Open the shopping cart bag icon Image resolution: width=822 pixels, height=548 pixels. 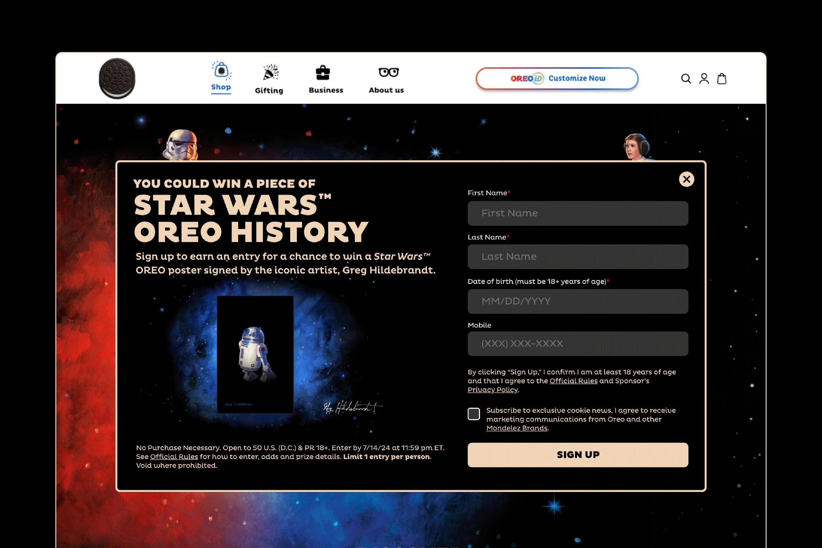(722, 78)
